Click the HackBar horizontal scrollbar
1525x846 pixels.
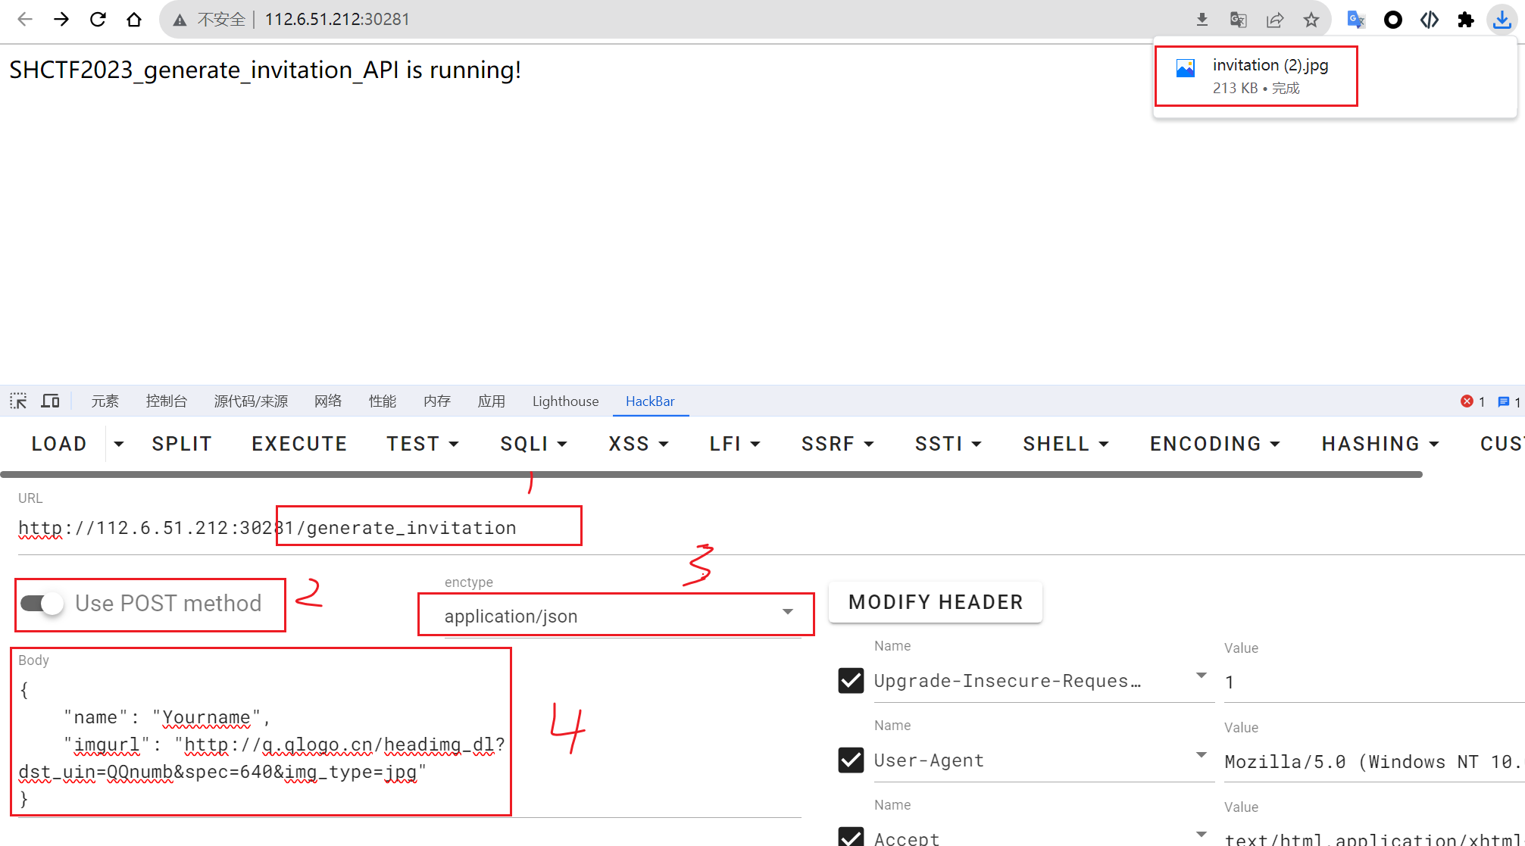[x=711, y=475]
